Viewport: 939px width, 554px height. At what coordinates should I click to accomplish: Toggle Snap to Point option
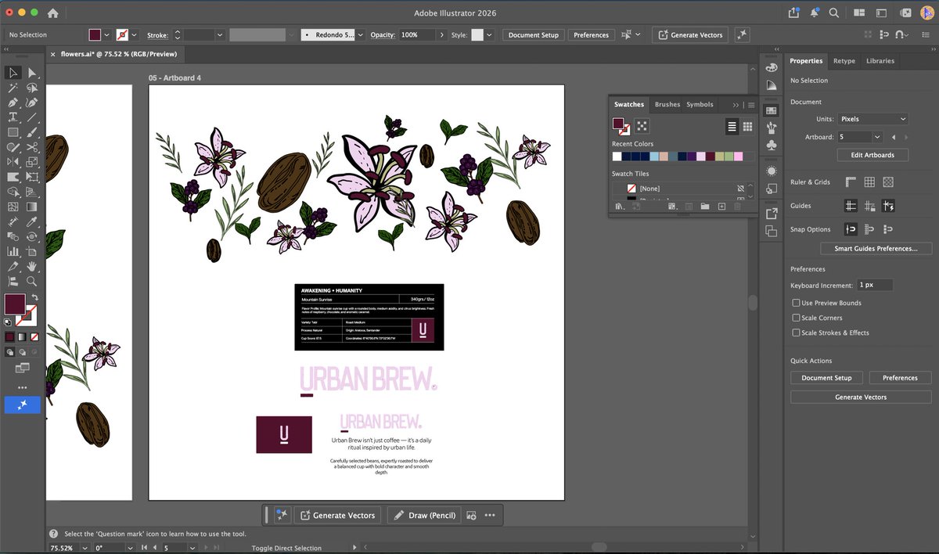coord(851,229)
